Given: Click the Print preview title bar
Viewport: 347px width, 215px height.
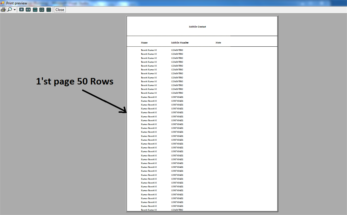Looking at the screenshot, I should [x=136, y=3].
